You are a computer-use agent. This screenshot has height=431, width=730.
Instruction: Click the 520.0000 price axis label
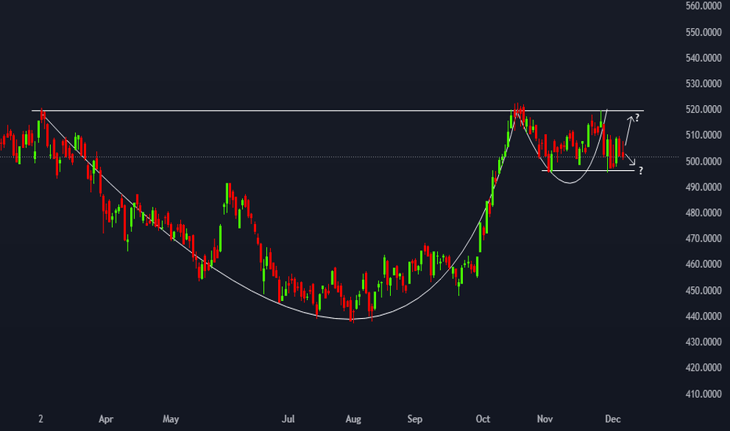coord(703,110)
